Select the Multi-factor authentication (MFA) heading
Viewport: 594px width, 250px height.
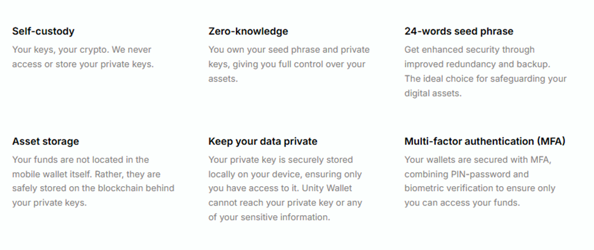485,142
